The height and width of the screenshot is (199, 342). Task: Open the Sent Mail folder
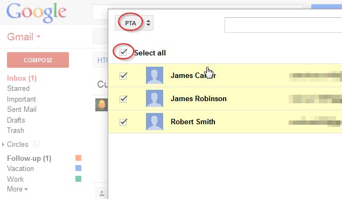(x=22, y=109)
